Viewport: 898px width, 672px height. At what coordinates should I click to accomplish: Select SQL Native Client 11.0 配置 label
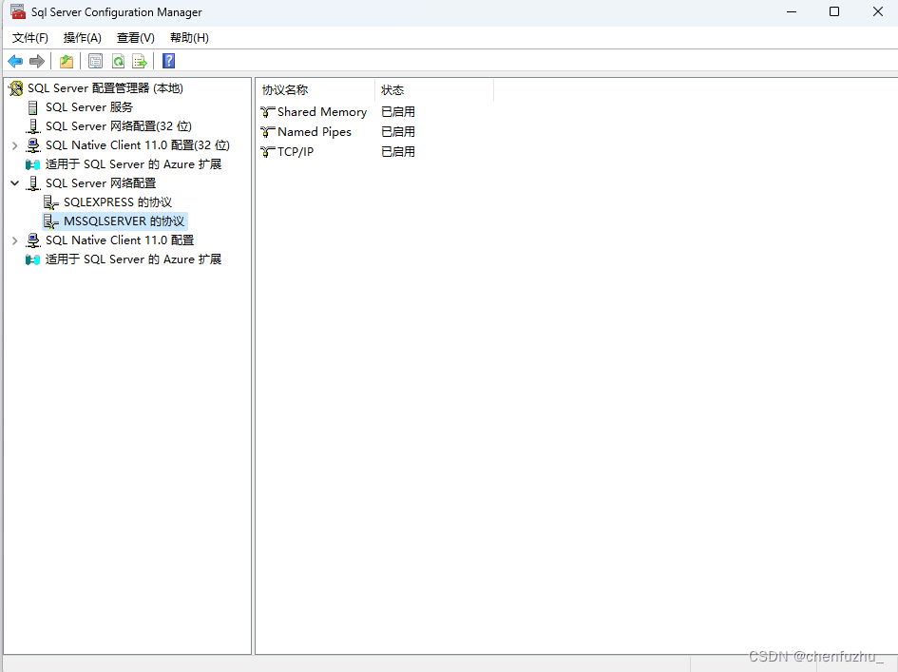(120, 240)
